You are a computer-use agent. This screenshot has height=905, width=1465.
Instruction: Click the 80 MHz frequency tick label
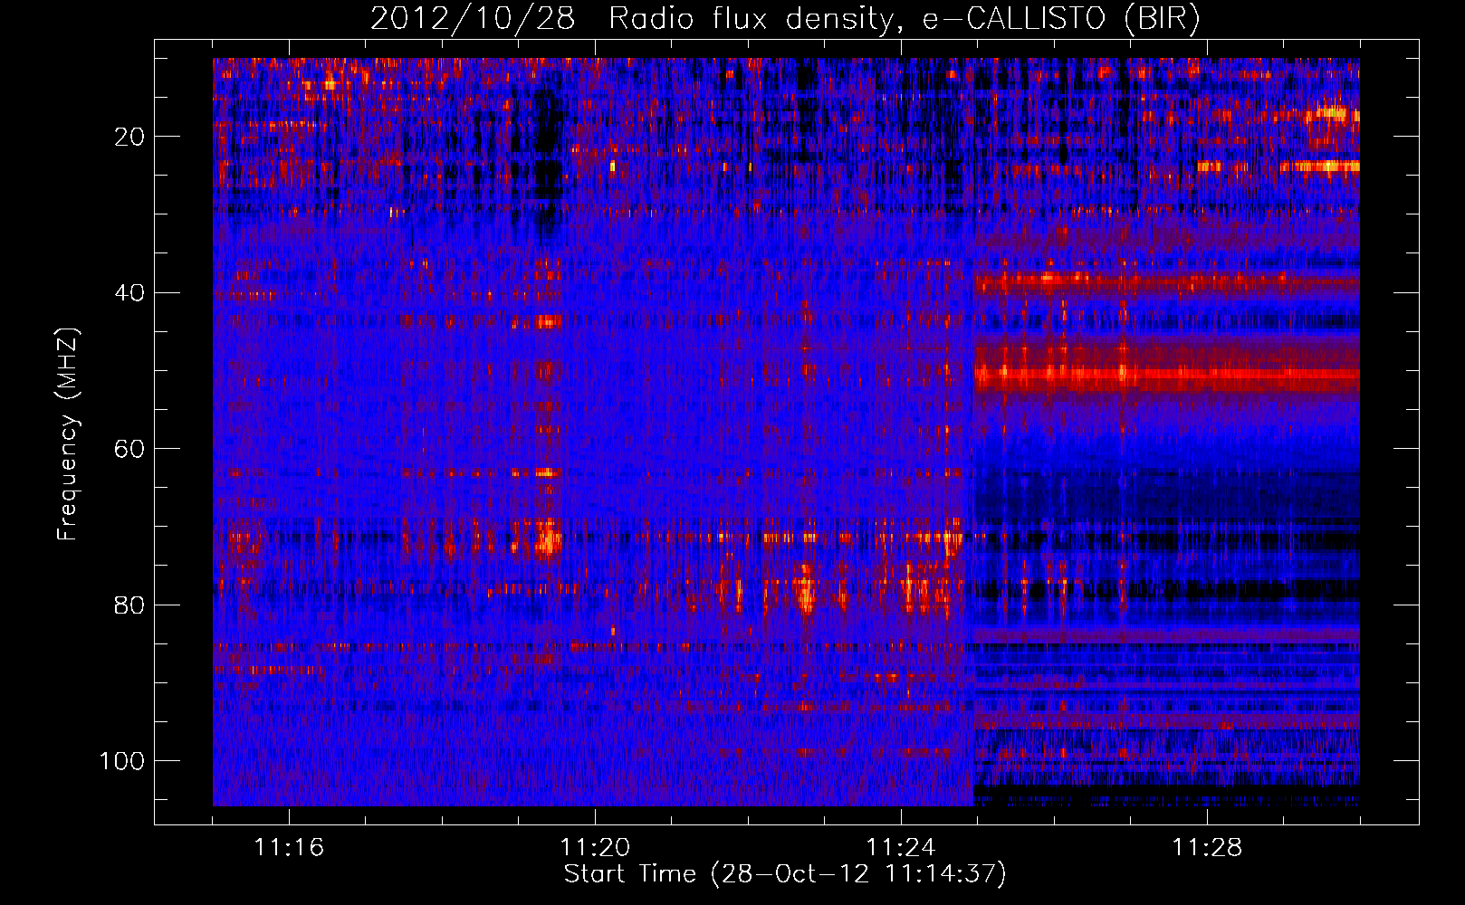coord(130,605)
